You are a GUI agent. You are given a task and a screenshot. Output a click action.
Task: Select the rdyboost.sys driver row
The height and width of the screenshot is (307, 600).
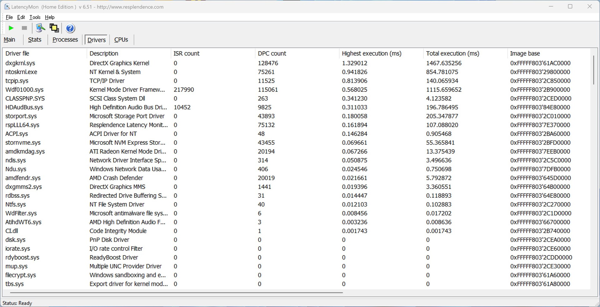tap(296, 258)
